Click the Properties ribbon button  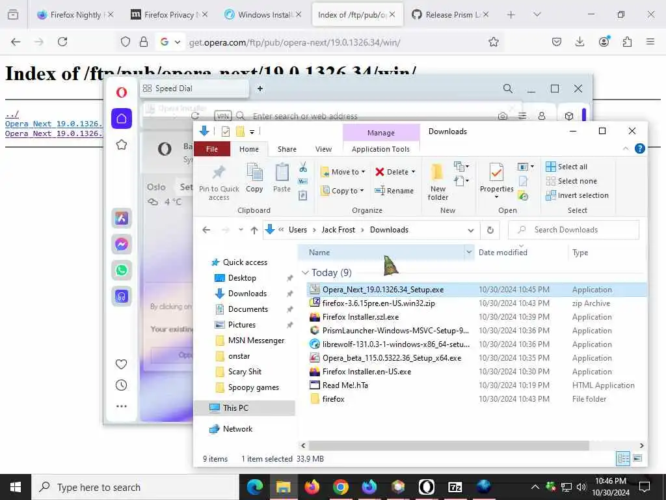pos(496,180)
